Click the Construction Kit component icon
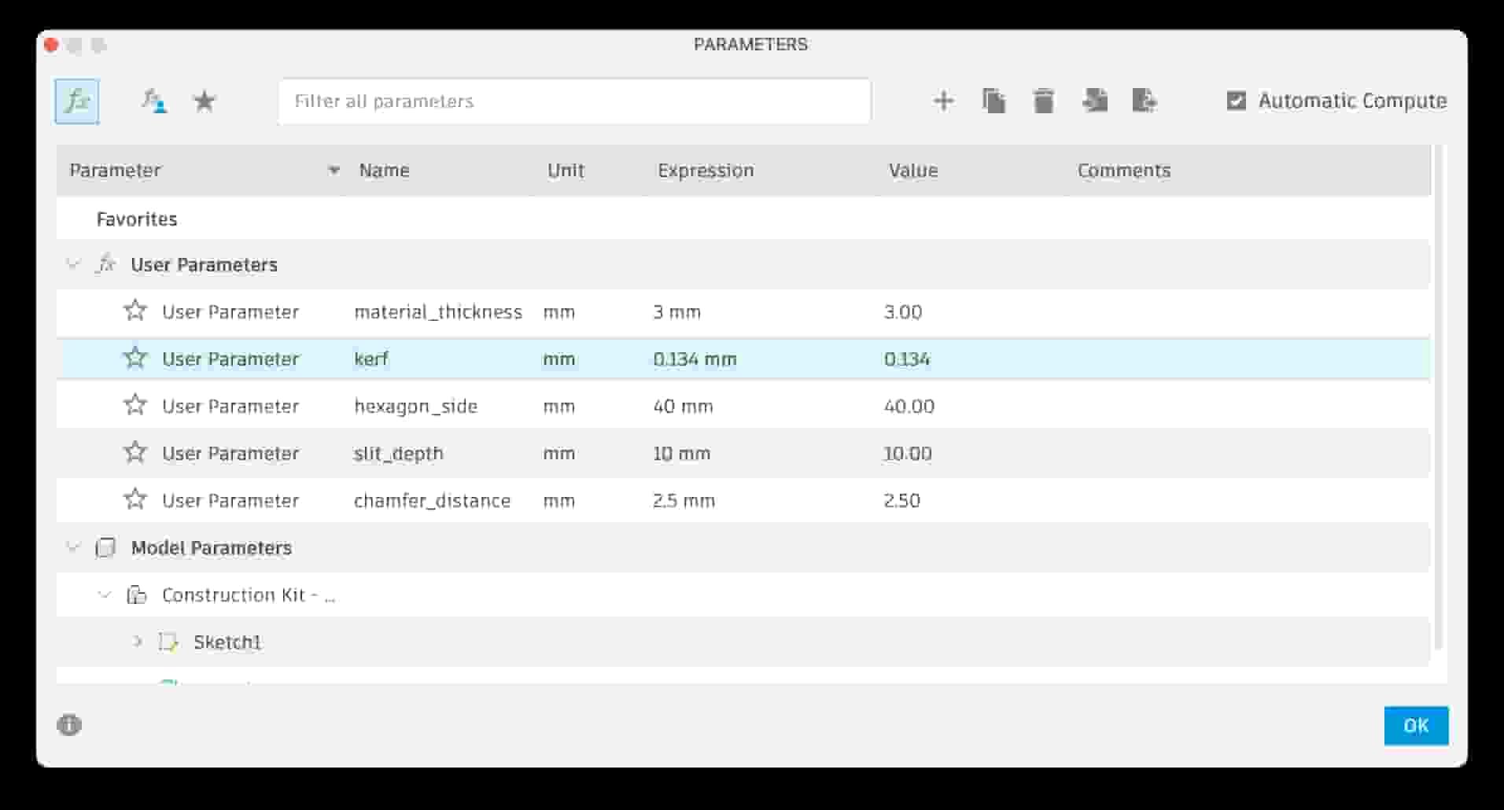This screenshot has height=810, width=1504. [136, 595]
